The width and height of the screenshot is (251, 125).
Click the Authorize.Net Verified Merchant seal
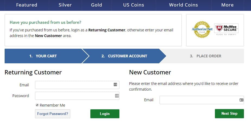[202, 29]
